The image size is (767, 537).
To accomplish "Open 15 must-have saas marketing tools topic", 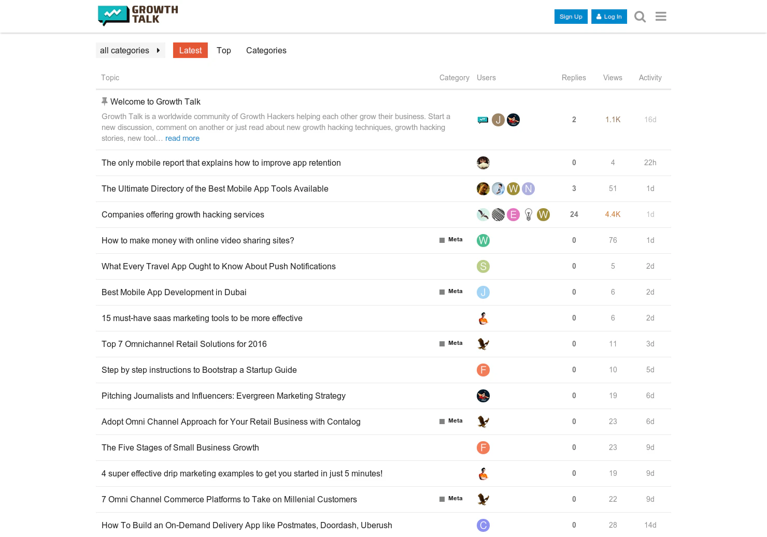I will click(x=202, y=318).
